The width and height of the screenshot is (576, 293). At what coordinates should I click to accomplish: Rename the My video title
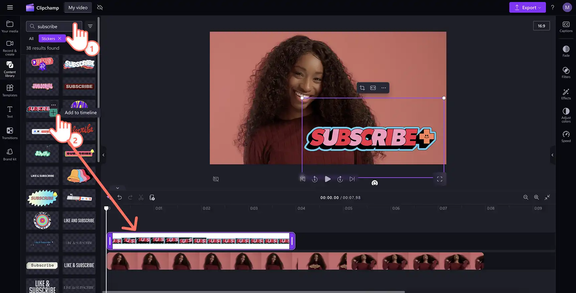pos(78,7)
